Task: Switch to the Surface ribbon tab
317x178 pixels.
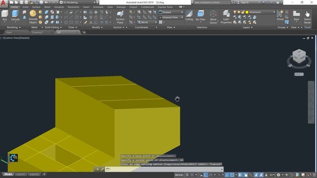Action: pos(36,7)
